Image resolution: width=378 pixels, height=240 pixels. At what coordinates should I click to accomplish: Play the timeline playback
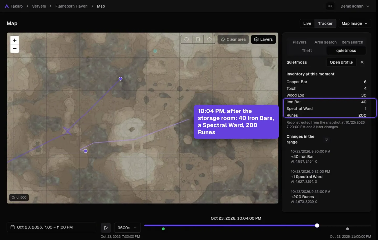click(106, 228)
